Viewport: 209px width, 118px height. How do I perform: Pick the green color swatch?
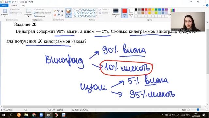156,10
